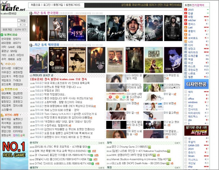
Task: Open Marvel.Studios-Assembling.A.Universe subtitle entry
Action: [x=140, y=159]
